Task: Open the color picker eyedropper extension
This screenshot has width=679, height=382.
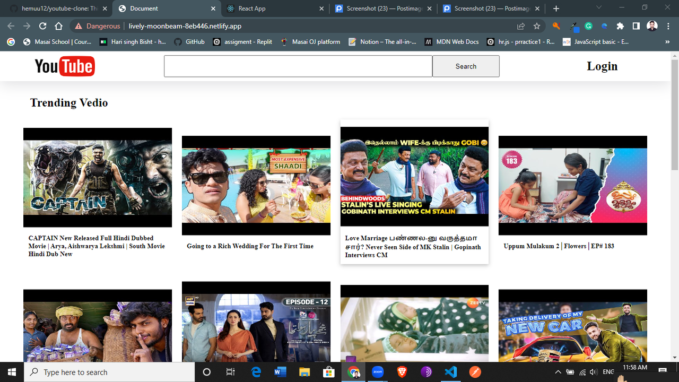Action: 574,26
